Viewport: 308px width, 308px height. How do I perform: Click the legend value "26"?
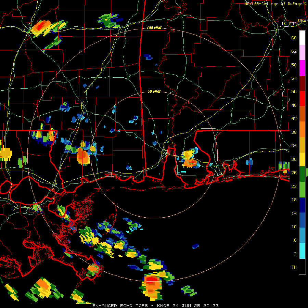point(294,173)
